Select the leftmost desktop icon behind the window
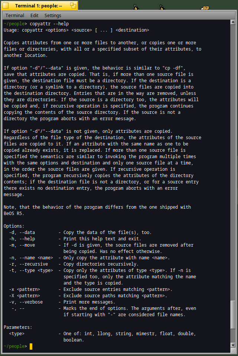The width and height of the screenshot is (238, 356). point(136,7)
